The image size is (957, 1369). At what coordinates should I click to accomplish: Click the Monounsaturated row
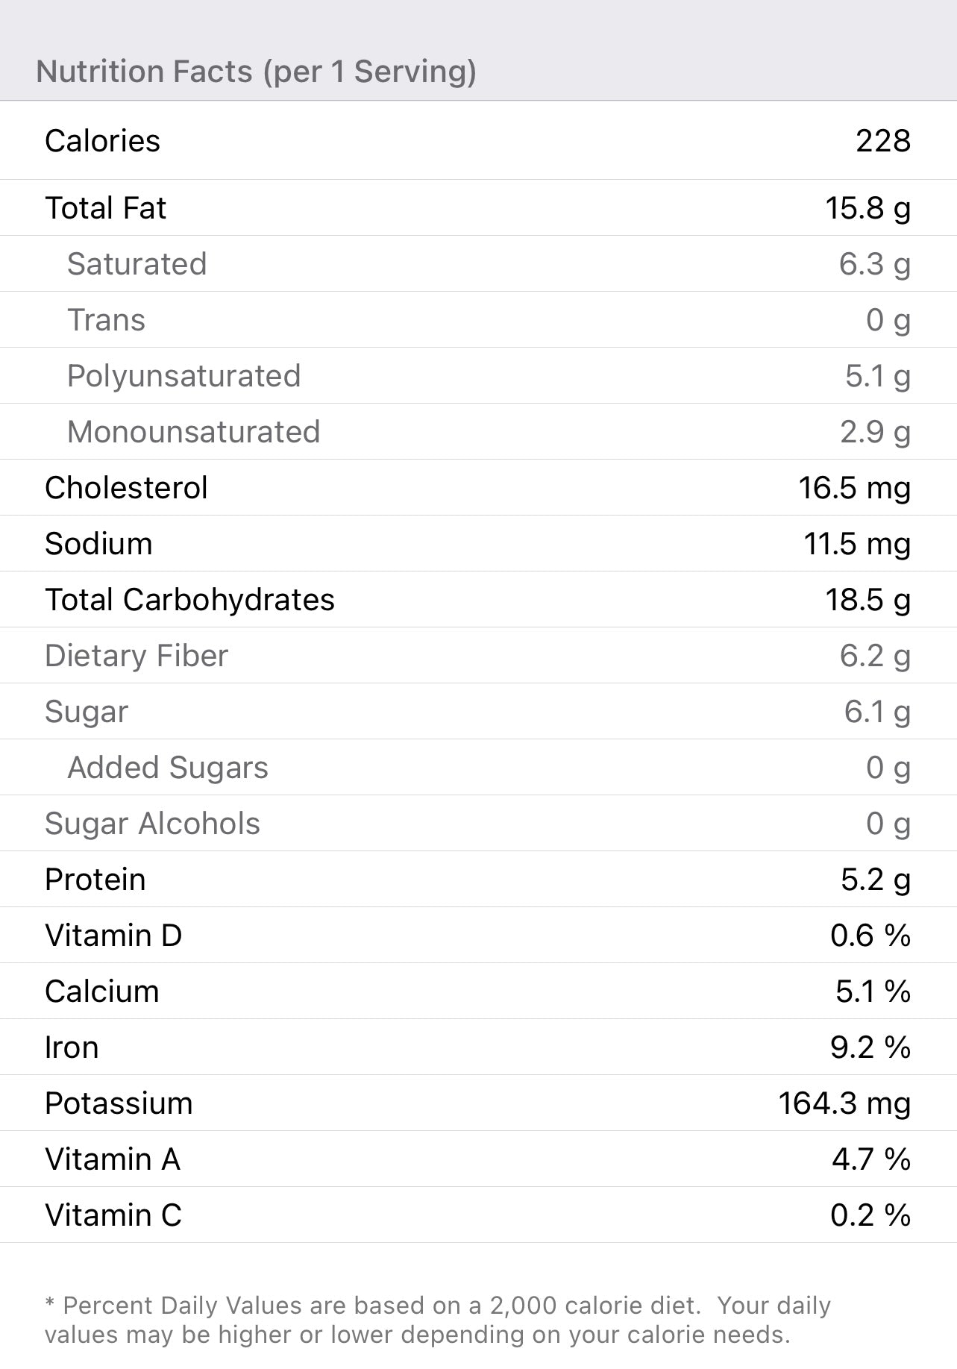(x=477, y=432)
